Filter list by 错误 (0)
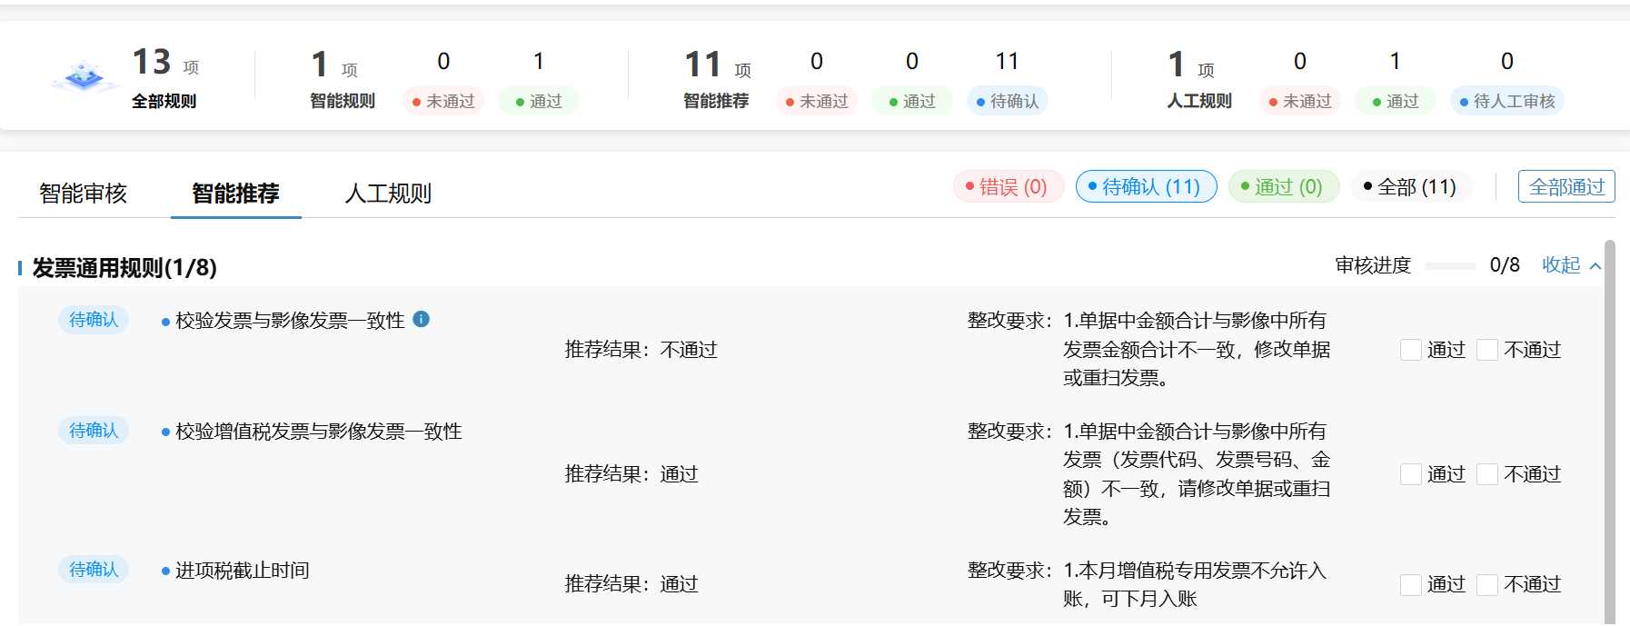 tap(1008, 186)
